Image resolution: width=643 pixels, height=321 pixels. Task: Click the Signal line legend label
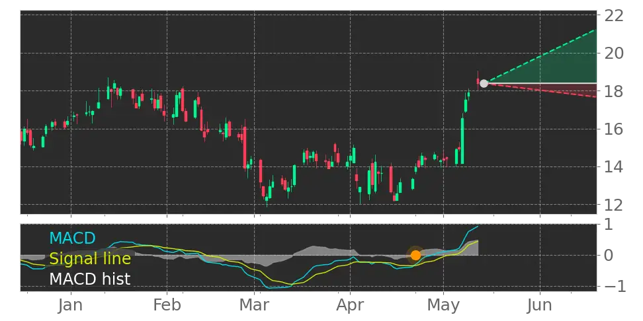pos(90,259)
